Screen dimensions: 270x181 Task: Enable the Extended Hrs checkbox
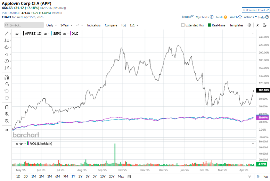[183, 25]
